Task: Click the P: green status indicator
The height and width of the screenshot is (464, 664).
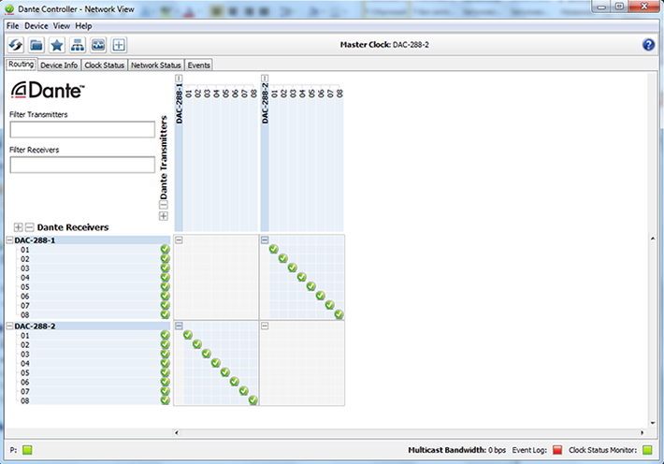Action: pos(27,450)
